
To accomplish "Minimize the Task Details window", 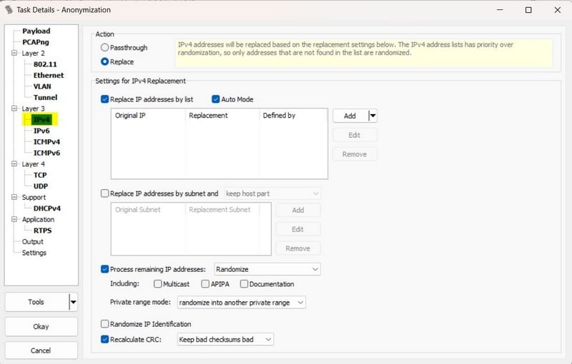I will point(500,10).
